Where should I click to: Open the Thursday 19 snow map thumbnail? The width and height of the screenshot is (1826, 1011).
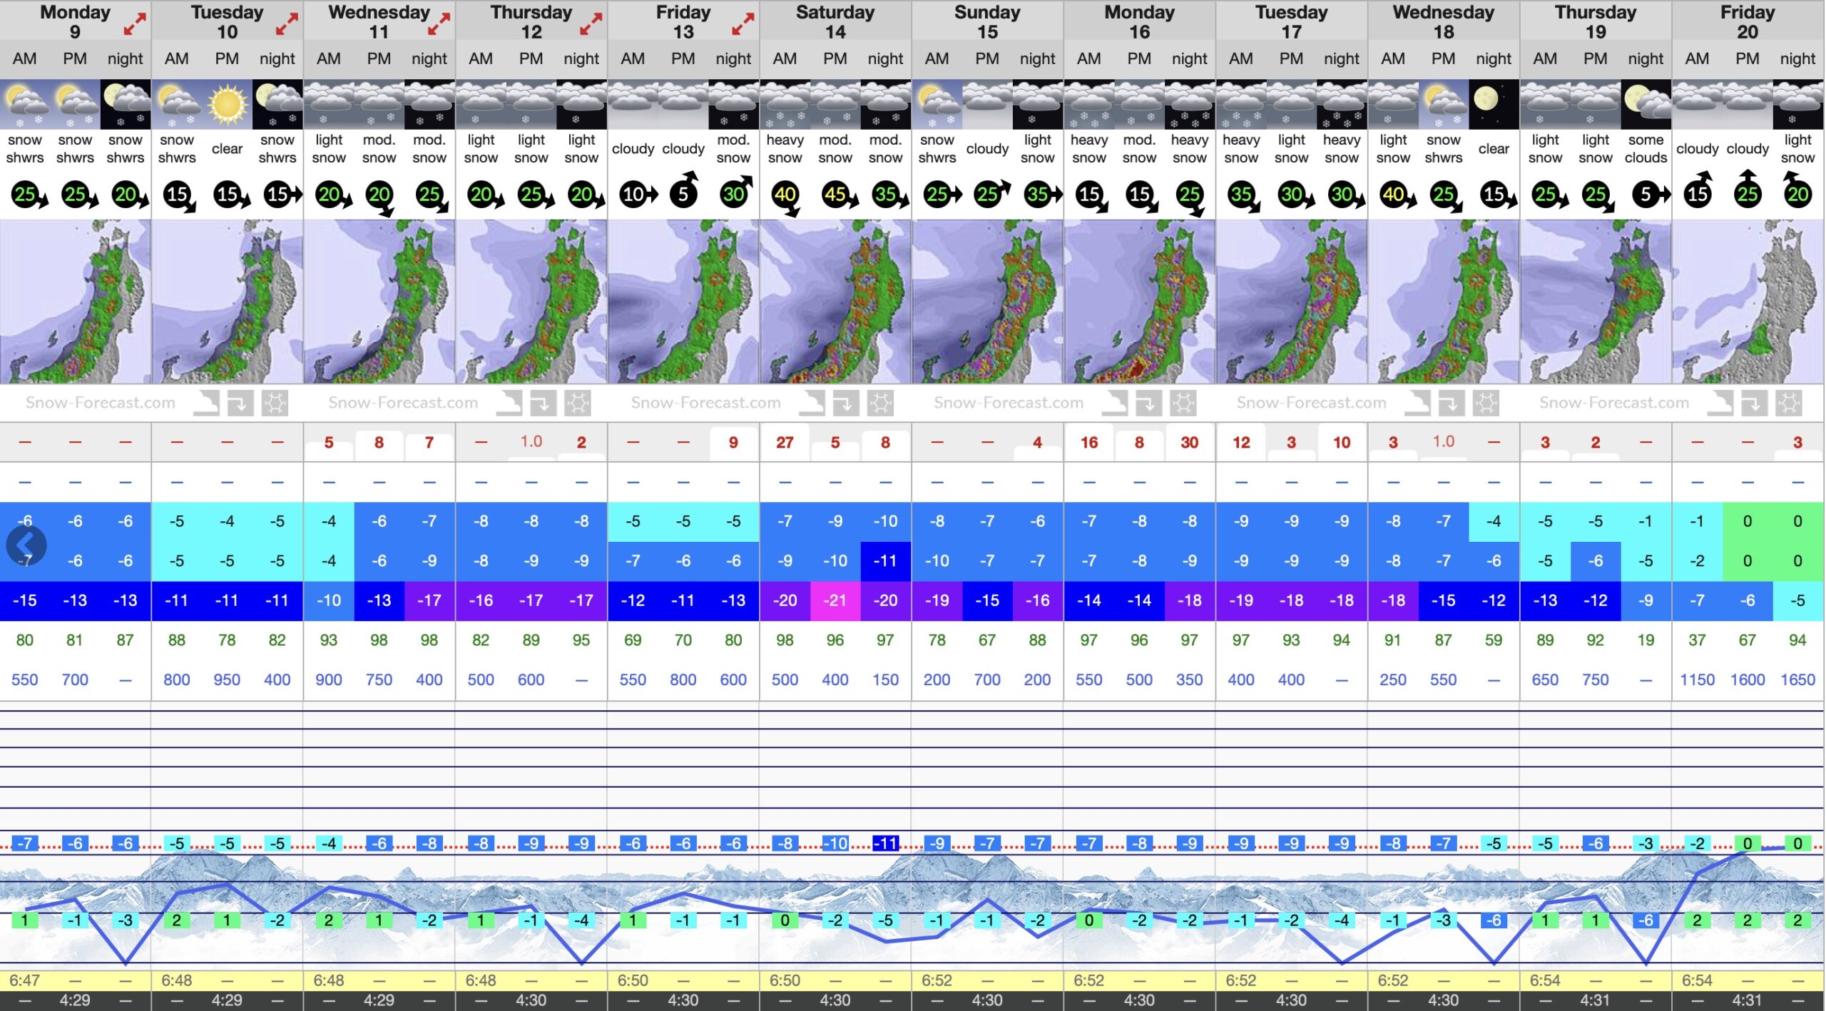[x=1596, y=301]
